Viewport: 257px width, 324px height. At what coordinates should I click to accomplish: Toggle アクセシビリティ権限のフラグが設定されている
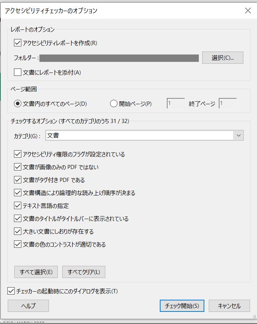click(18, 154)
